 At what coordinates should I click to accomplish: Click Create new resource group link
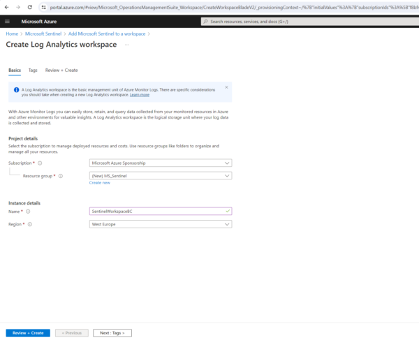(x=100, y=183)
